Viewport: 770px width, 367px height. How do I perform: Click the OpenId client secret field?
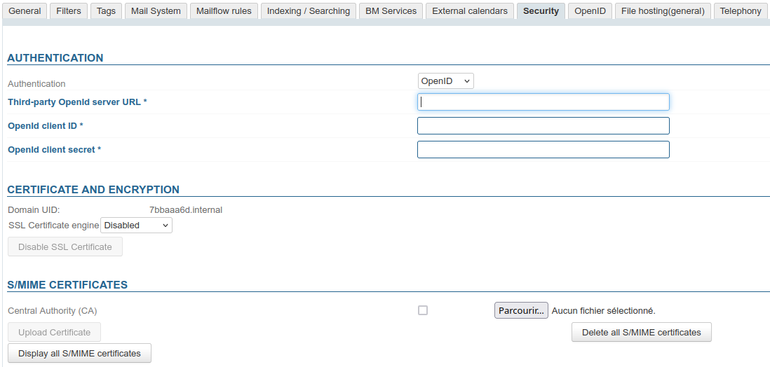pyautogui.click(x=543, y=150)
